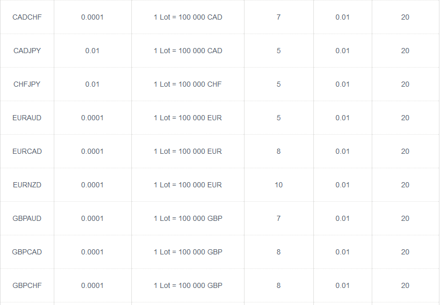
Task: Select EURCAD lot size 100 000 EUR cell
Action: 188,151
